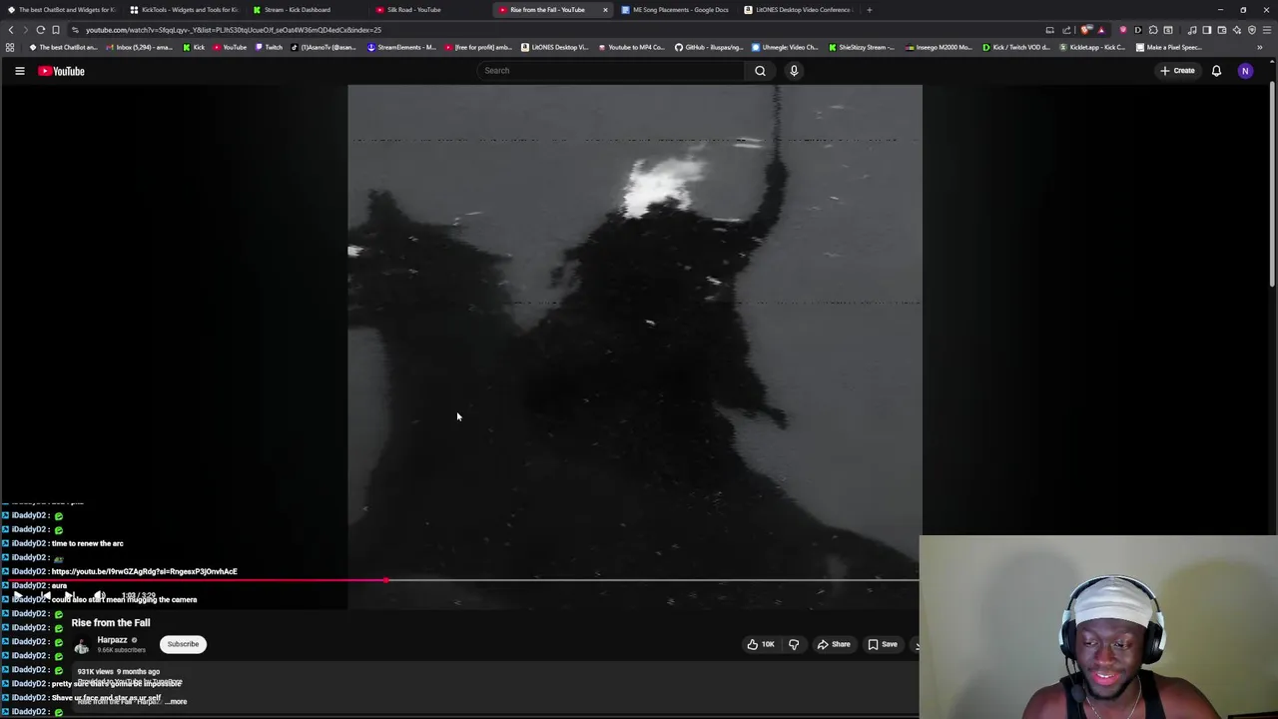Open a new browser tab

coord(869,10)
